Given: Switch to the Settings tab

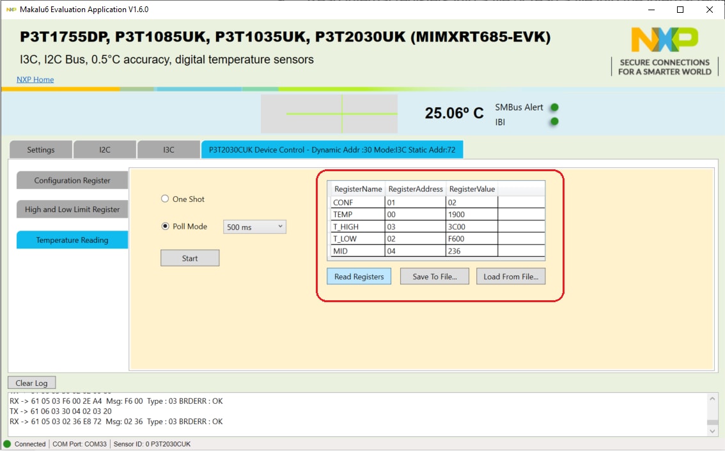Looking at the screenshot, I should coord(41,150).
